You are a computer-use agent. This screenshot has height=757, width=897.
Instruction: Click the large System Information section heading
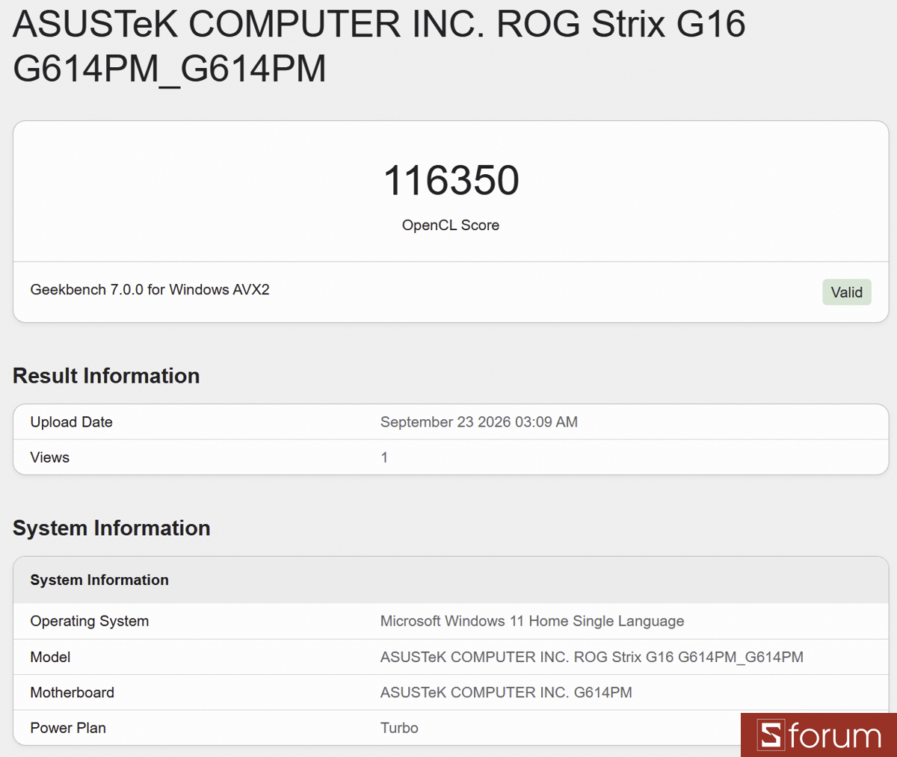(111, 528)
